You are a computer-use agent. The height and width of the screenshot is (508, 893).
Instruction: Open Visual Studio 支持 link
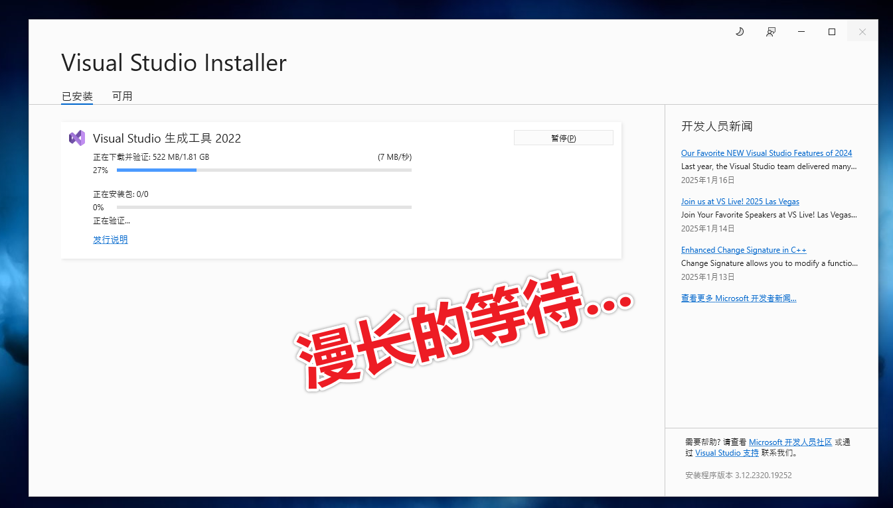click(x=727, y=453)
